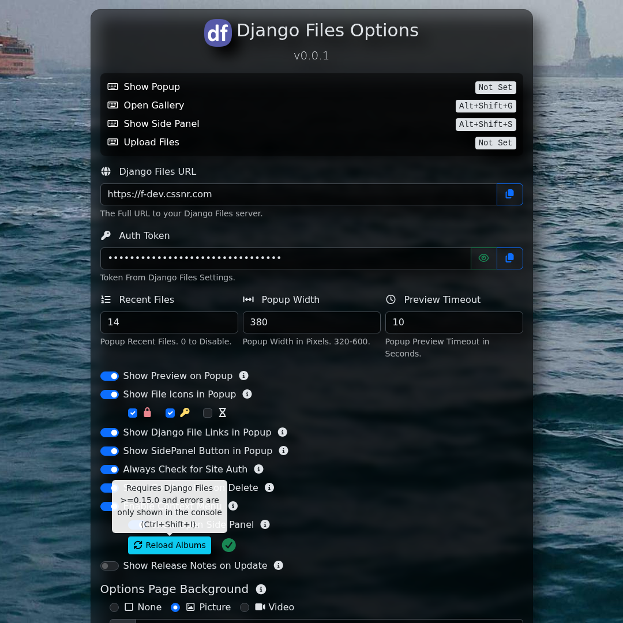Click the Django Files df logo
This screenshot has width=623, height=623.
tap(218, 33)
